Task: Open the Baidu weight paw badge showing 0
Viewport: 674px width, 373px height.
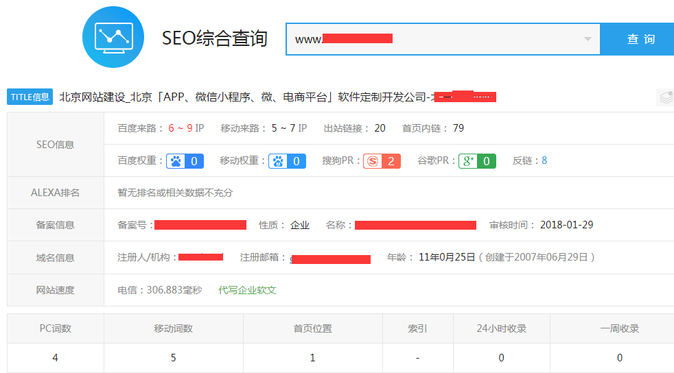Action: point(185,161)
